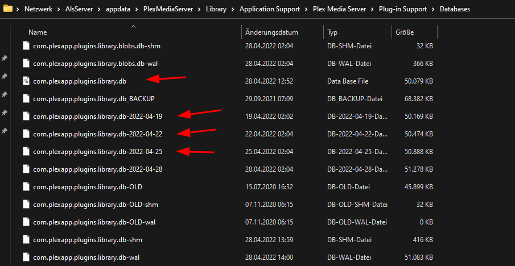This screenshot has width=515, height=266.
Task: Select file com.plexapp.plugins.library.db-2022-04-22
Action: [97, 134]
